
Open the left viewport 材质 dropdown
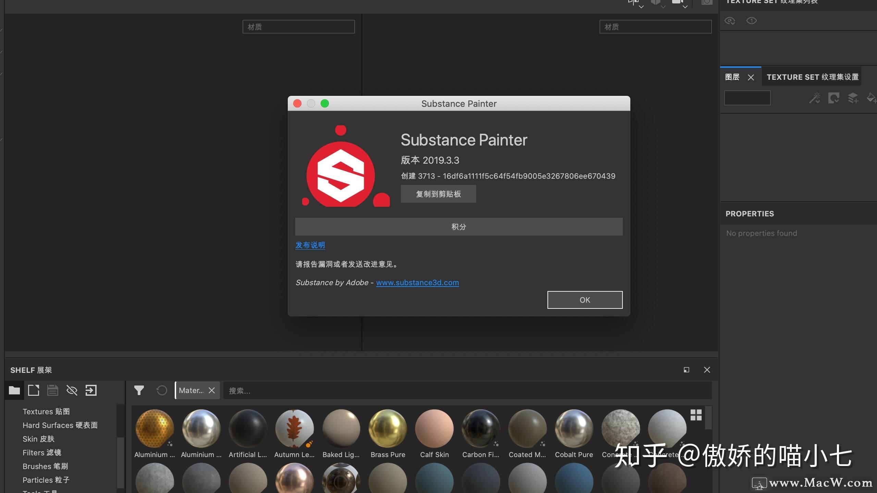[x=298, y=27]
